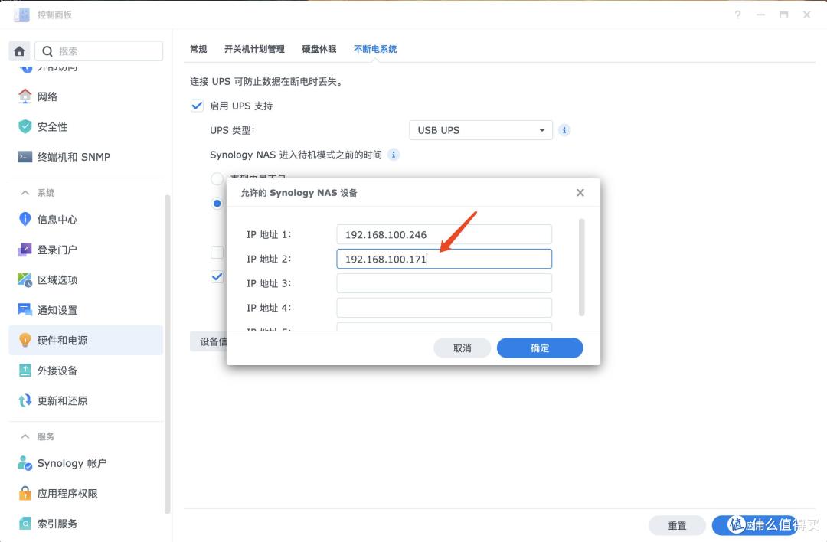Click the search magnifier icon
The width and height of the screenshot is (827, 542).
47,51
